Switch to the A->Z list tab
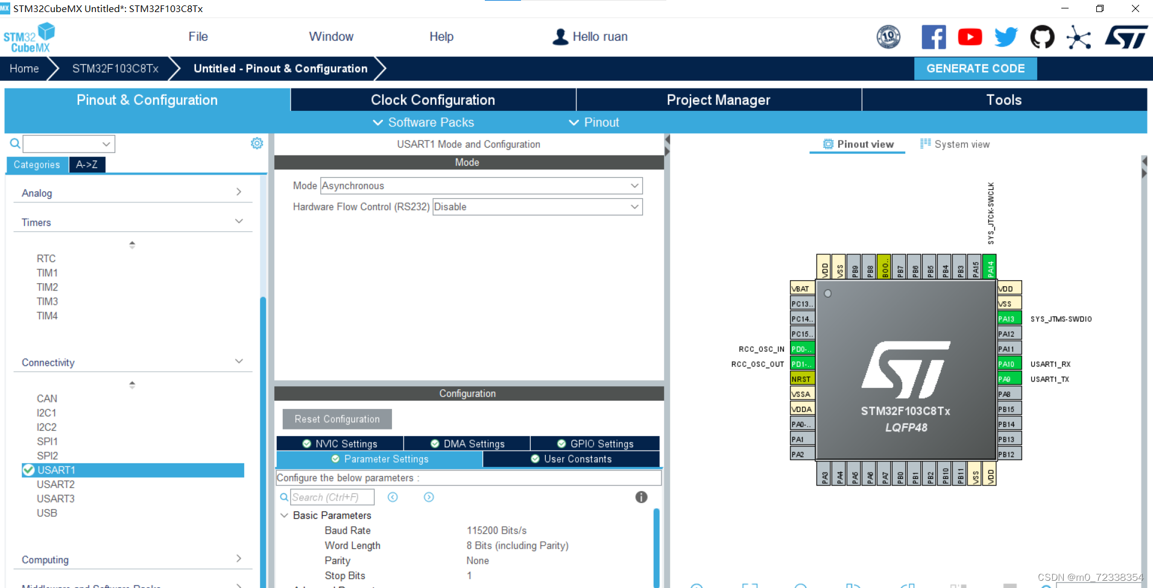This screenshot has height=588, width=1153. [x=87, y=164]
